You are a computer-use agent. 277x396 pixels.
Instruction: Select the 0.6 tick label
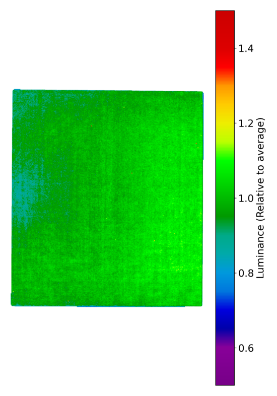246,348
